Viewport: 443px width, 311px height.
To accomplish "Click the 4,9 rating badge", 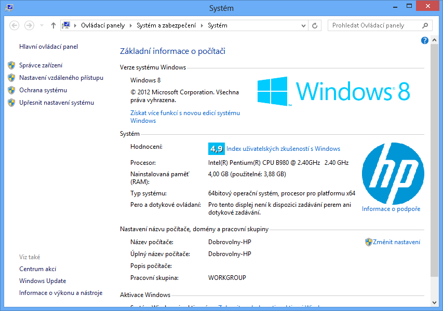I will (217, 149).
